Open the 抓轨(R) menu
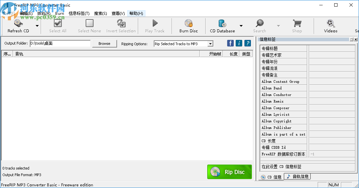The image size is (359, 188). point(44,14)
